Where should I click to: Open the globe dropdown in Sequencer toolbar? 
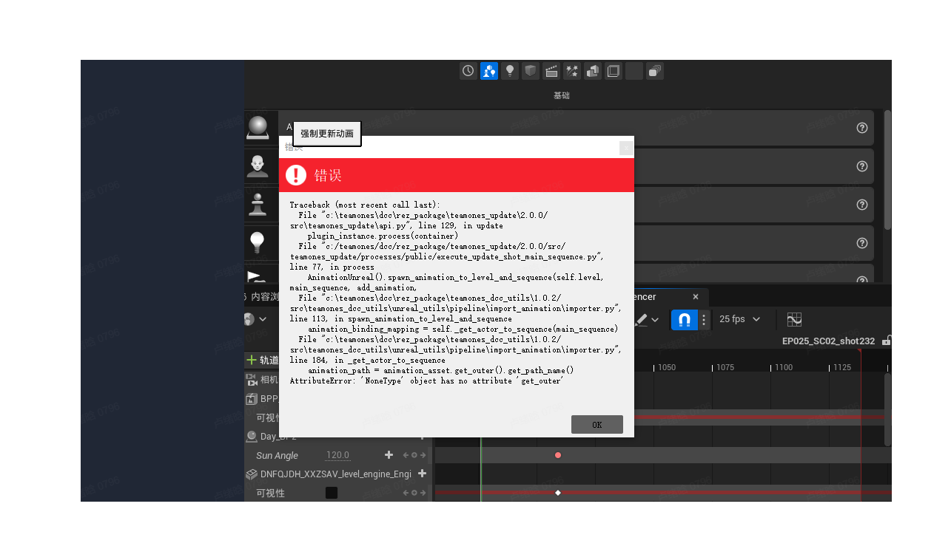[255, 319]
